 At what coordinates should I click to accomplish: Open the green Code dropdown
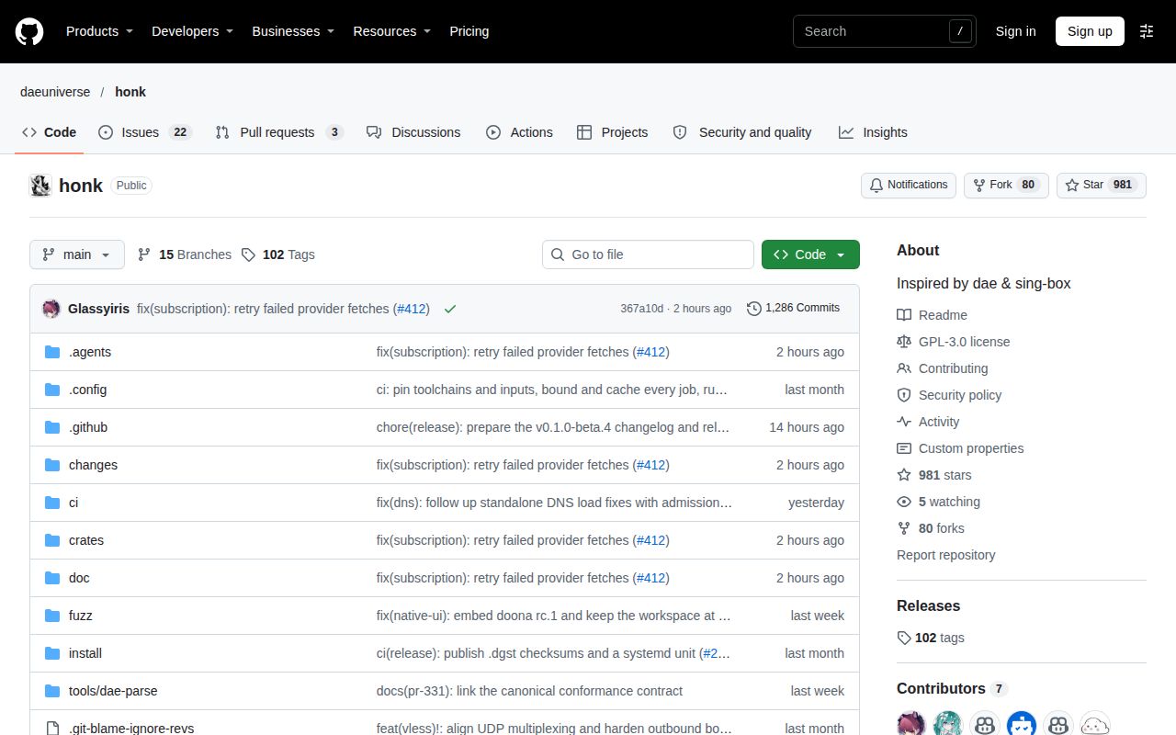pyautogui.click(x=810, y=254)
